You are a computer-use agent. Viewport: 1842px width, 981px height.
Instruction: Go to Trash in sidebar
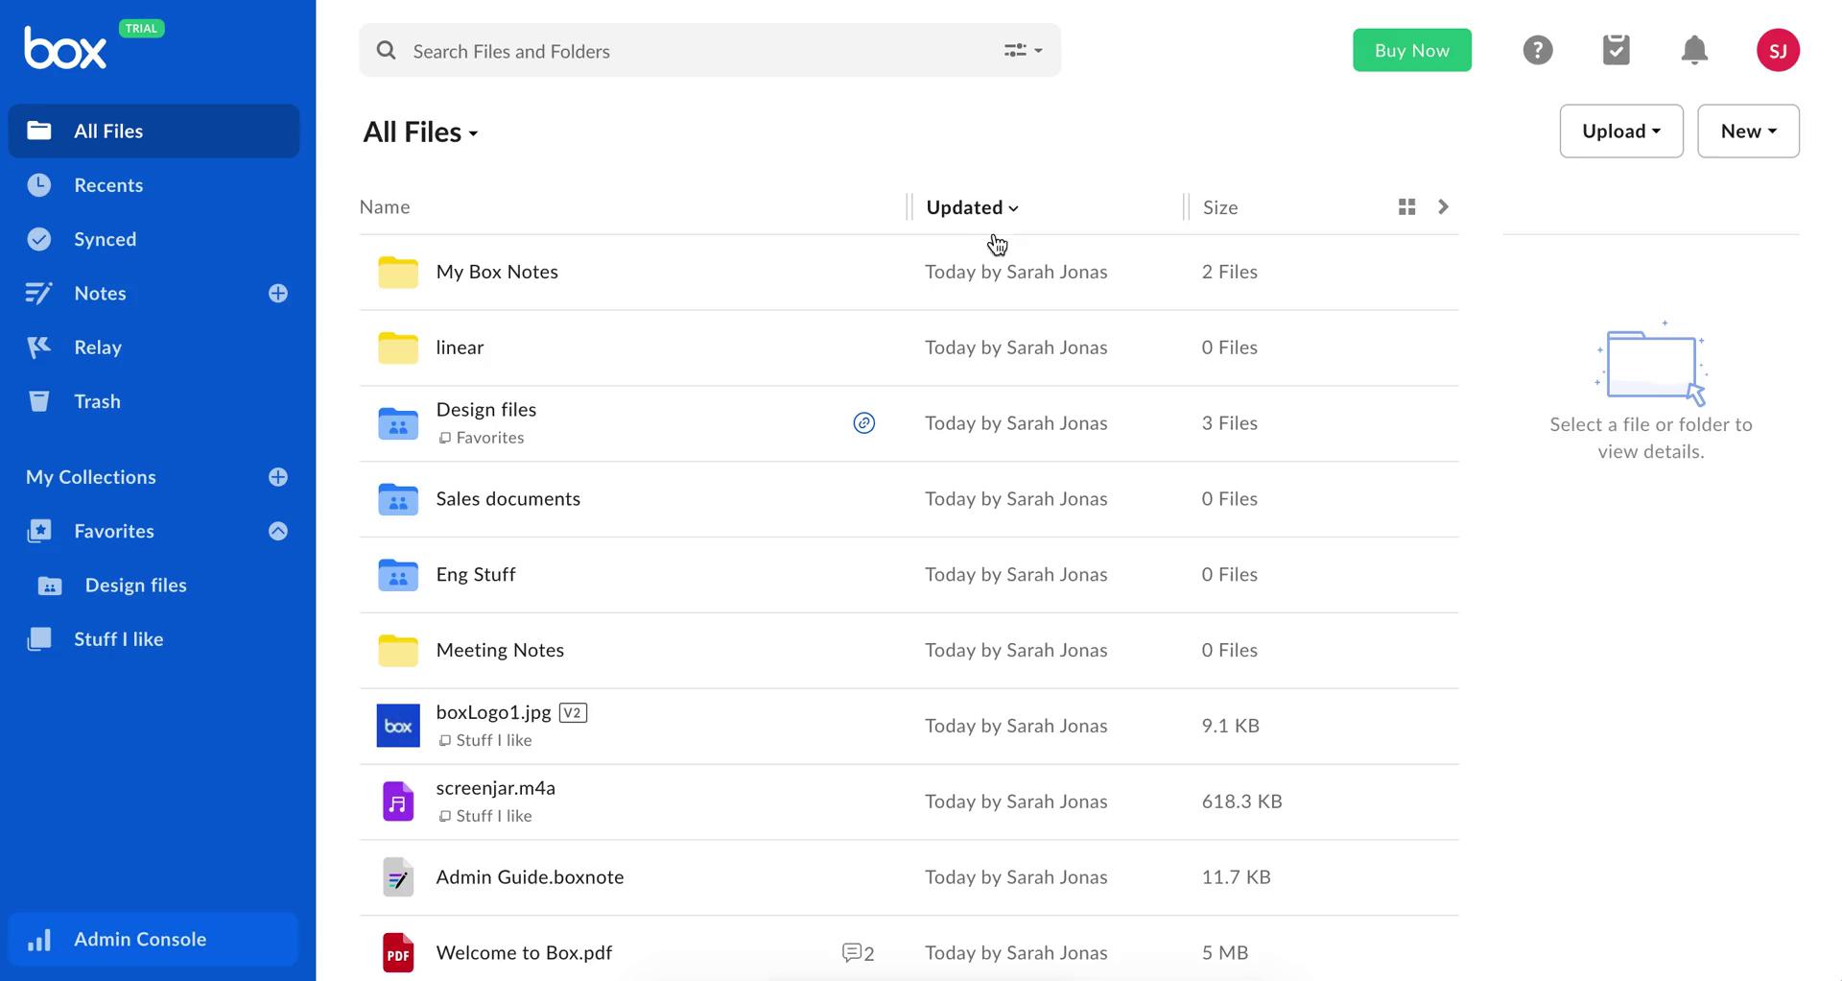[x=97, y=401]
